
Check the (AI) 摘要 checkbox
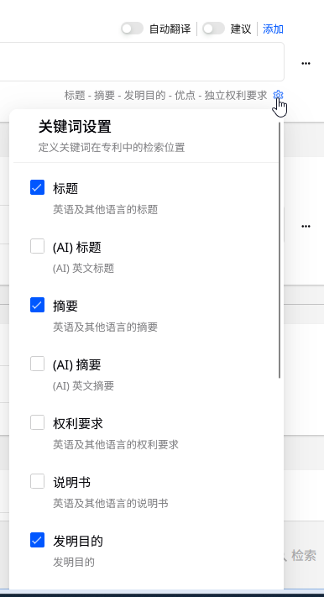37,364
